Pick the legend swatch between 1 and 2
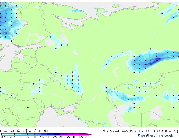 pos(18,134)
